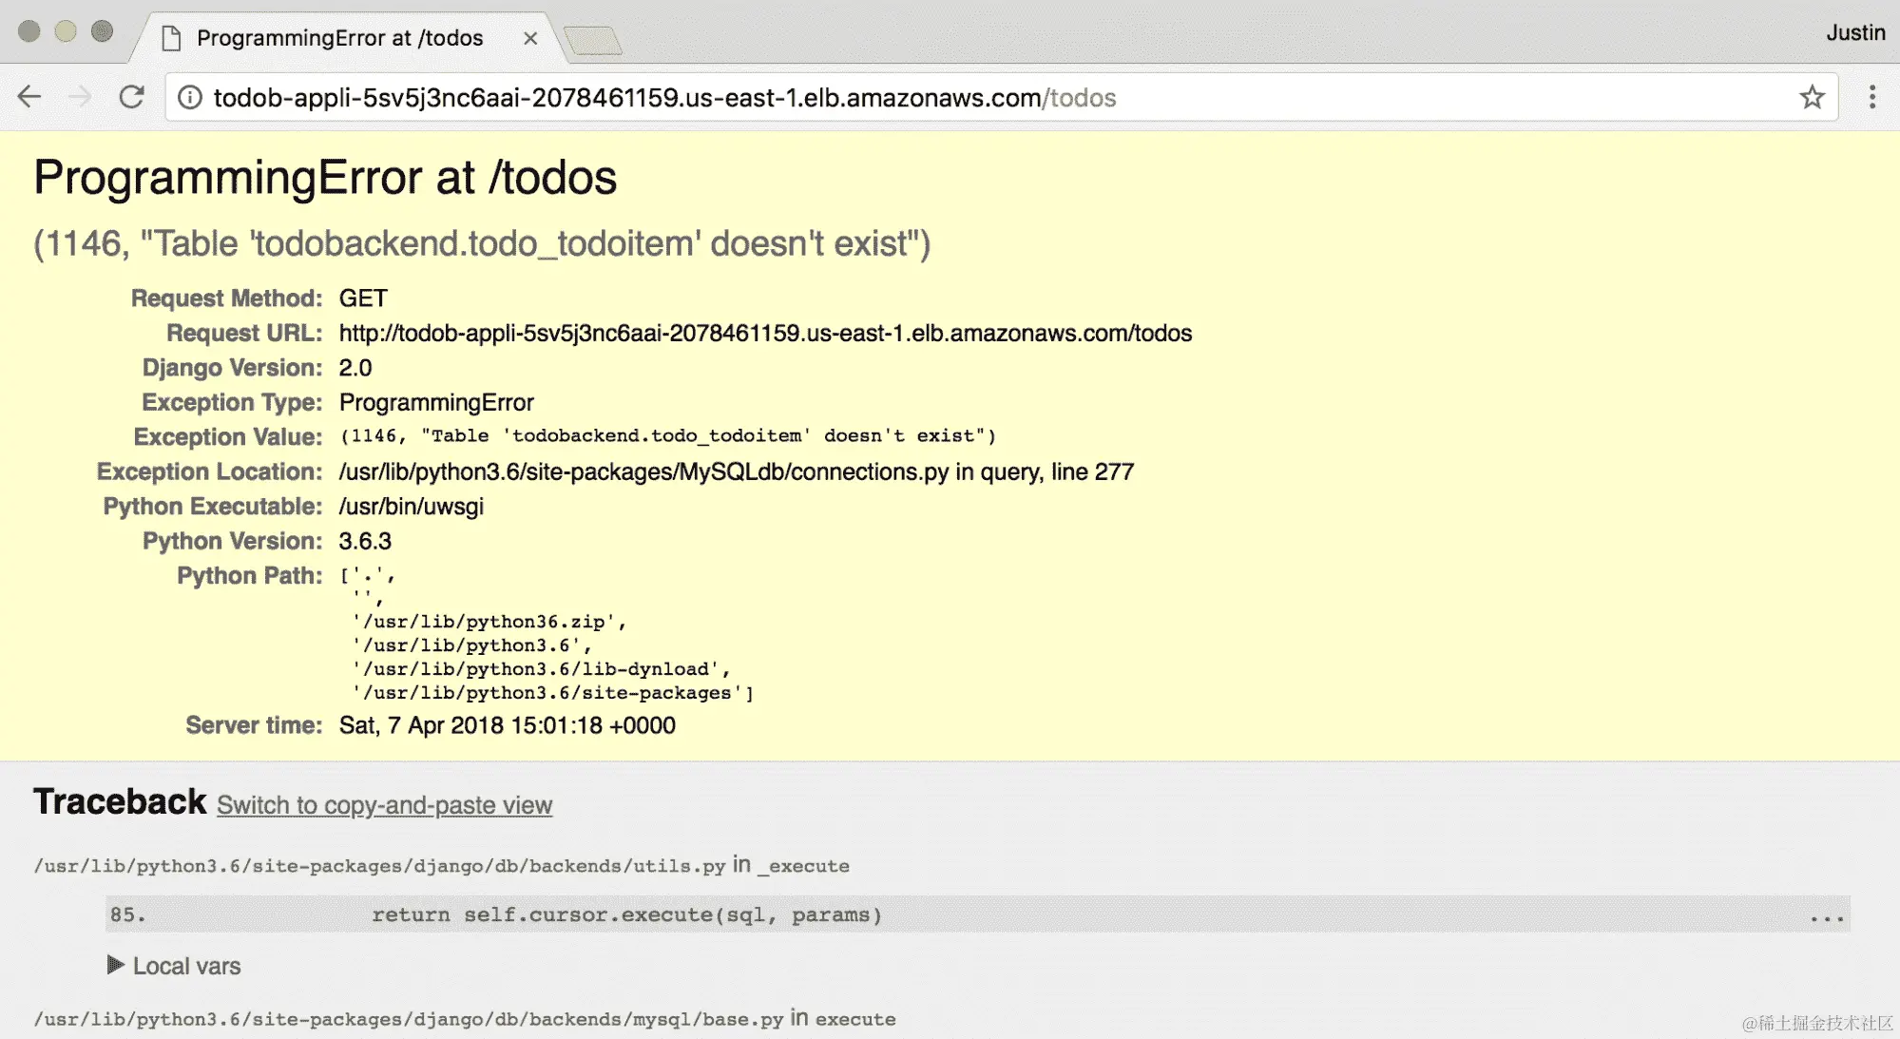Screen dimensions: 1900x1039
Task: Expand Local vars disclosure triangle
Action: [x=116, y=965]
